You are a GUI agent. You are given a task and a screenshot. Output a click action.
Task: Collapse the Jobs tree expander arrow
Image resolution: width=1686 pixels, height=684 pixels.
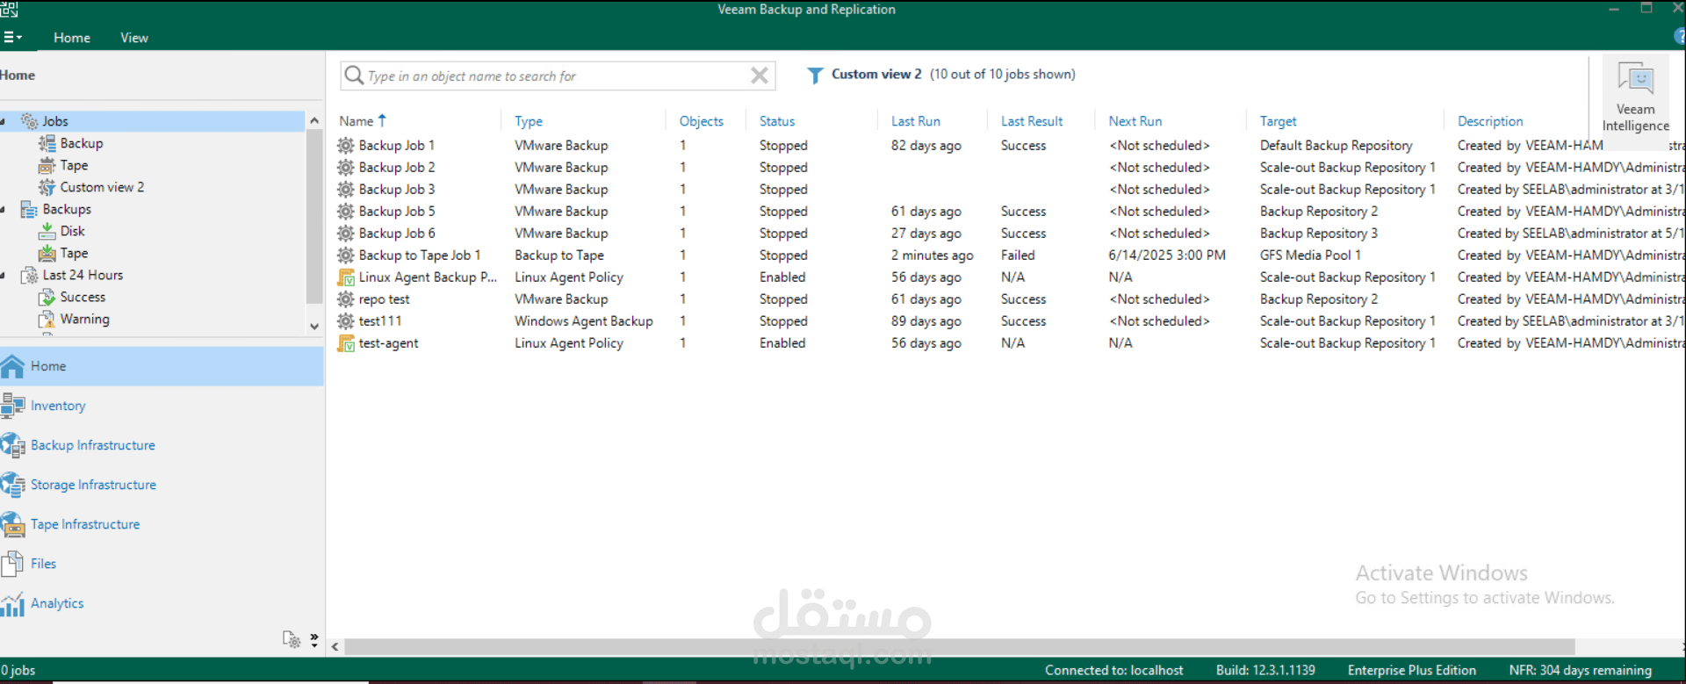click(4, 121)
